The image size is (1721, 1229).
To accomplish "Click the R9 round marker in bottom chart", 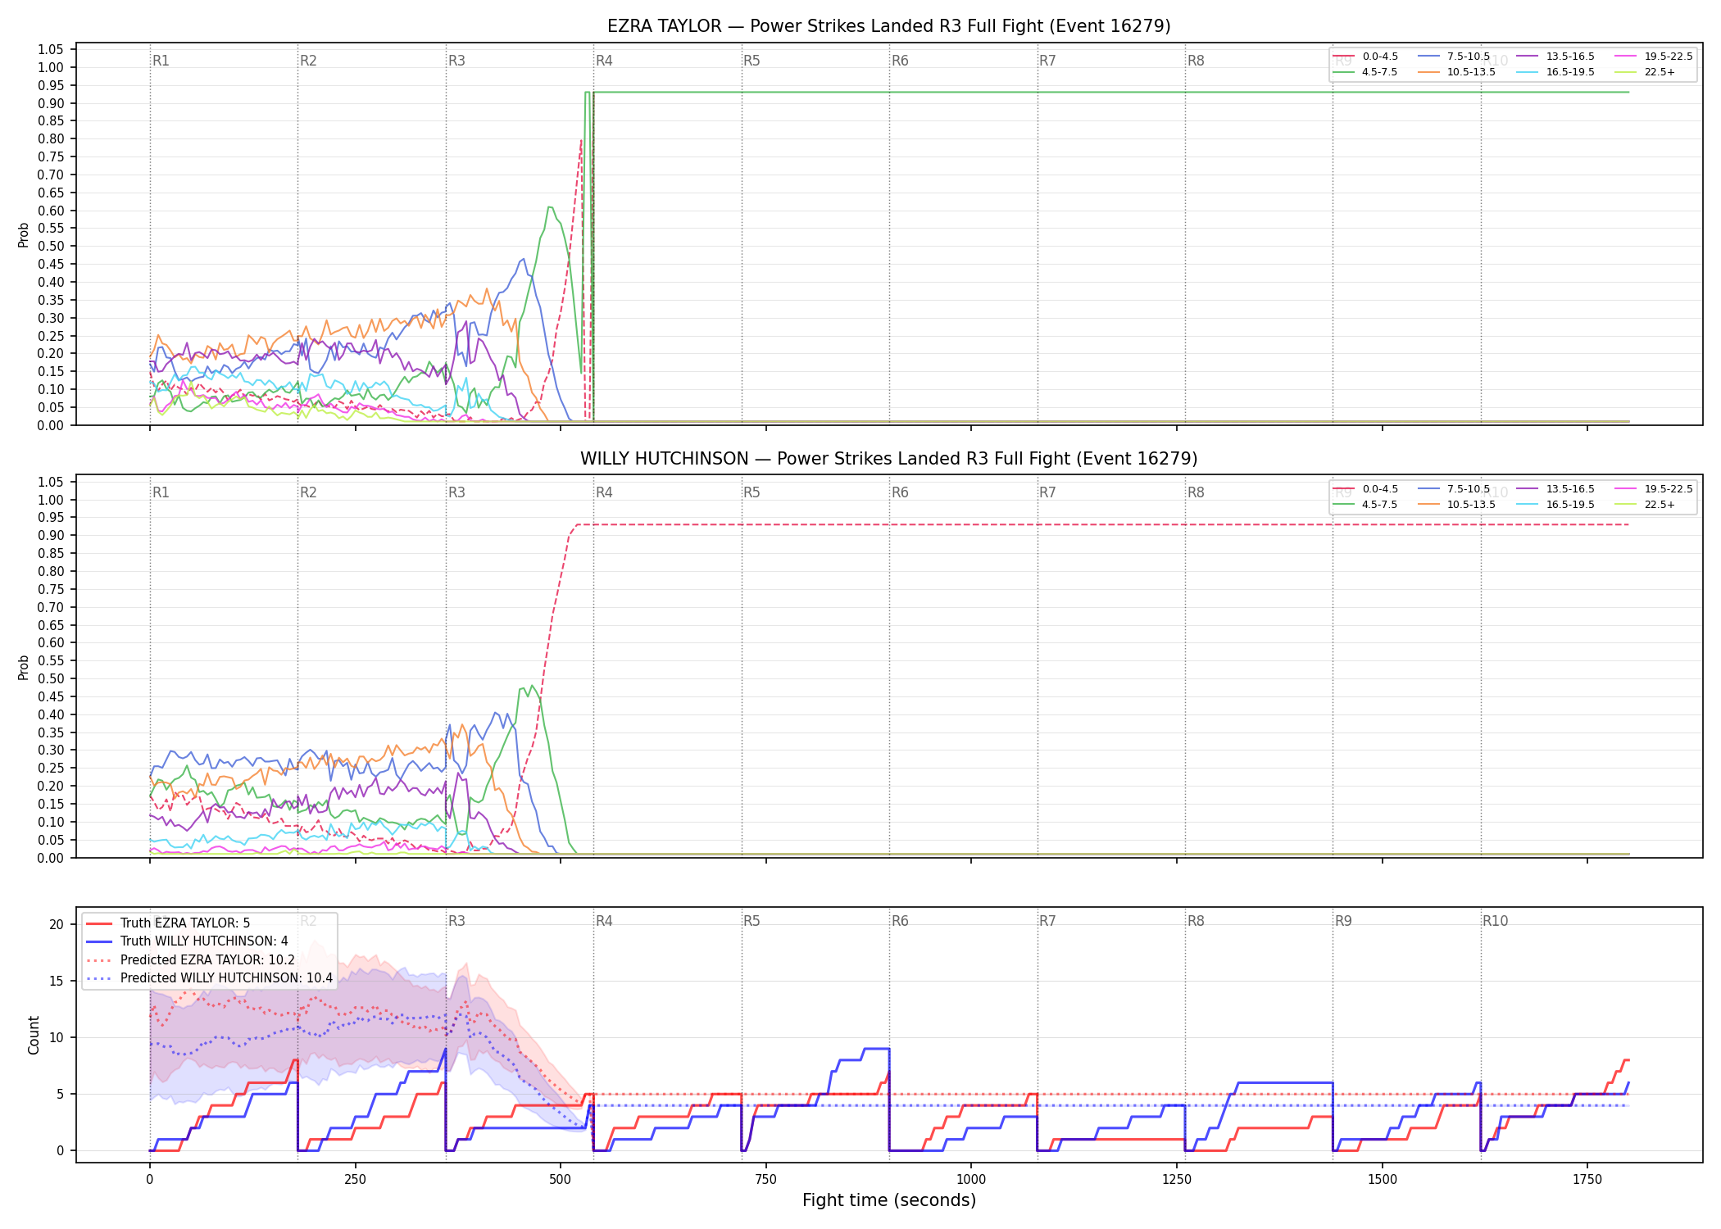I will [x=1343, y=921].
